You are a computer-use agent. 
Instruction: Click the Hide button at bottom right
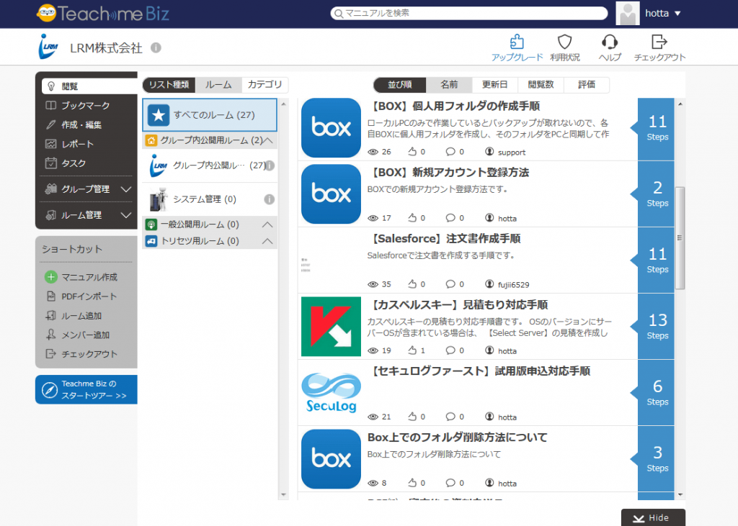point(653,517)
